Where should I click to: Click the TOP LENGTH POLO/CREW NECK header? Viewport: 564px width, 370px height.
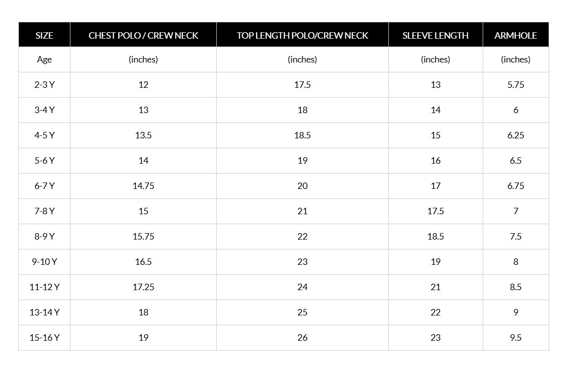(x=302, y=35)
